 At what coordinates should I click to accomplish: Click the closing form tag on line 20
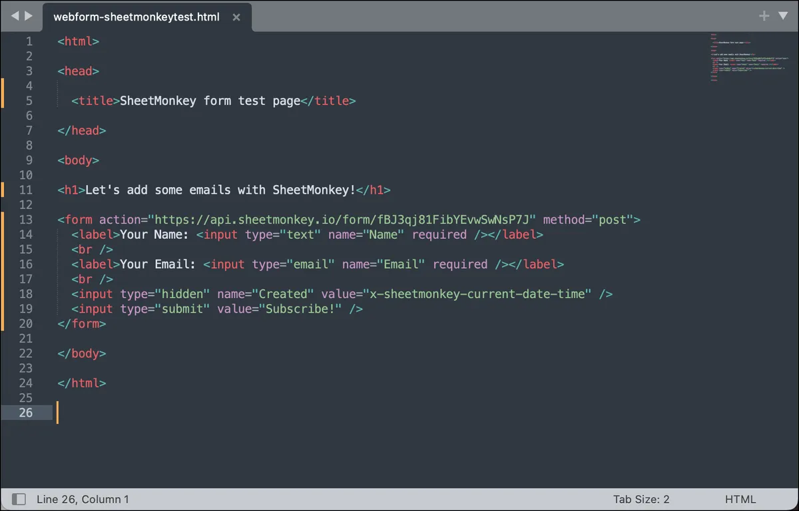click(x=81, y=324)
